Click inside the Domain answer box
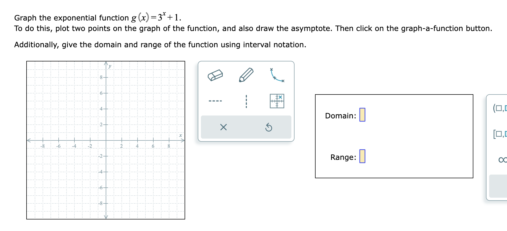This screenshot has width=507, height=231. (363, 115)
